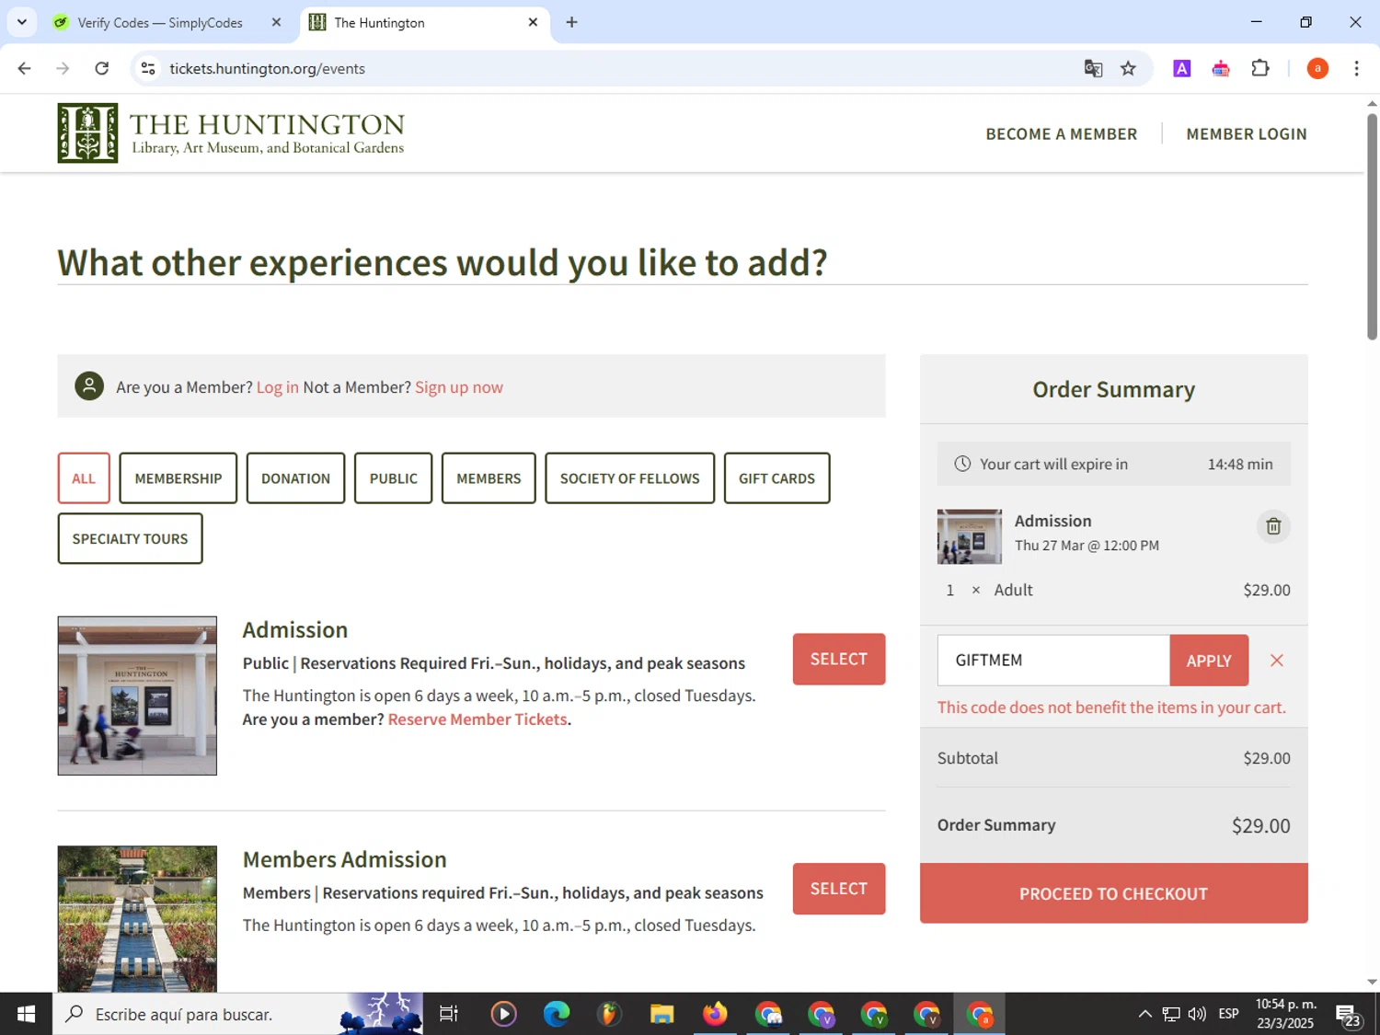Viewport: 1380px width, 1035px height.
Task: Go back to the previous page
Action: click(x=25, y=69)
